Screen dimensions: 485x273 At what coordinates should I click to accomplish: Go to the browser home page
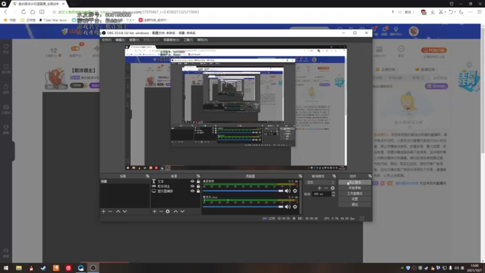(x=33, y=12)
